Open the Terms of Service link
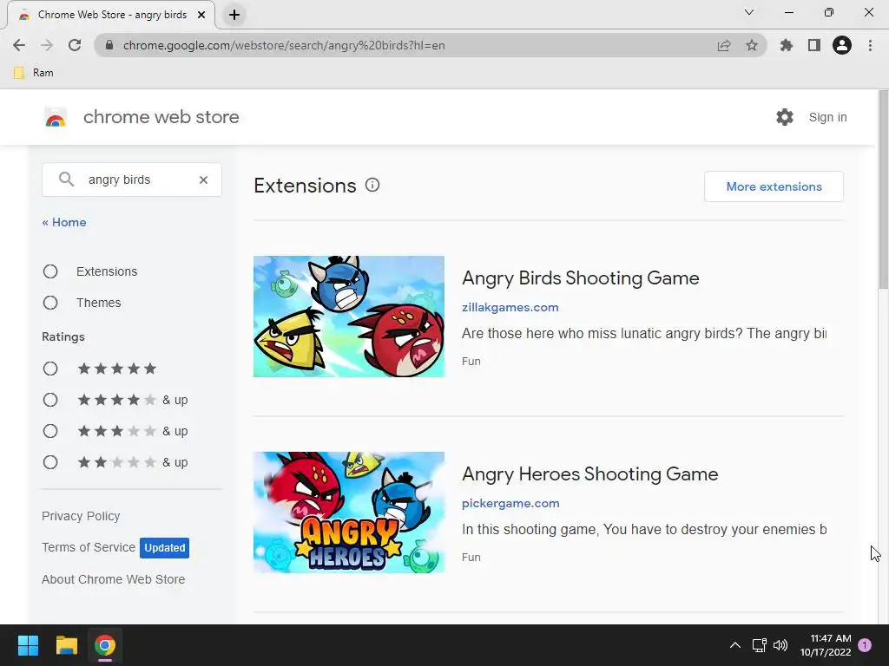This screenshot has height=666, width=889. click(89, 547)
